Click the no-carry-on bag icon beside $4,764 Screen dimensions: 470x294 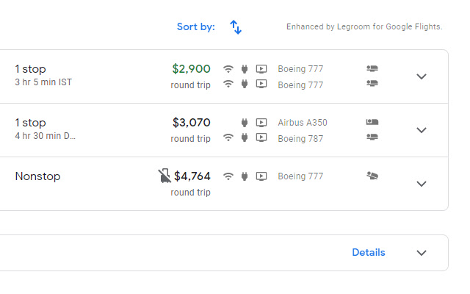pos(164,176)
